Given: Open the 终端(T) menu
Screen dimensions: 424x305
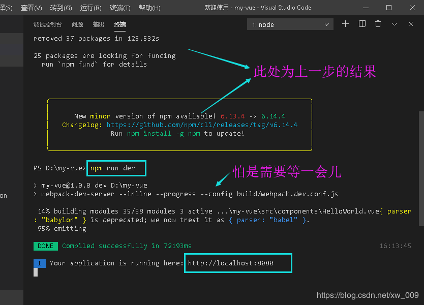Looking at the screenshot, I should pos(120,8).
